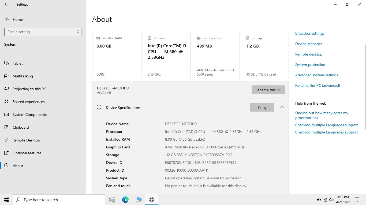Select the Product ID value 00326-10000-00000-AA111
Image resolution: width=366 pixels, height=205 pixels.
(187, 170)
